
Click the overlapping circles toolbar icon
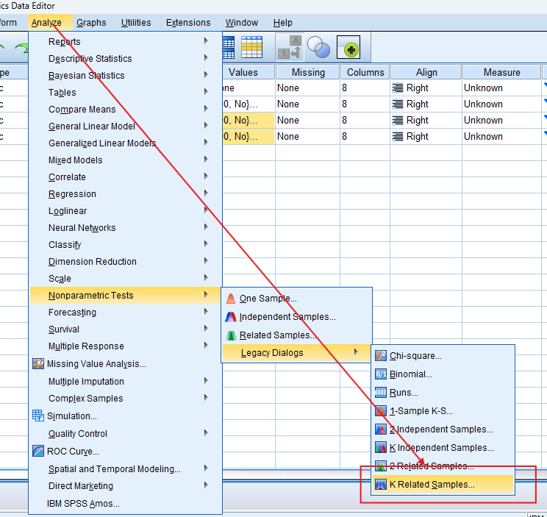click(x=319, y=48)
